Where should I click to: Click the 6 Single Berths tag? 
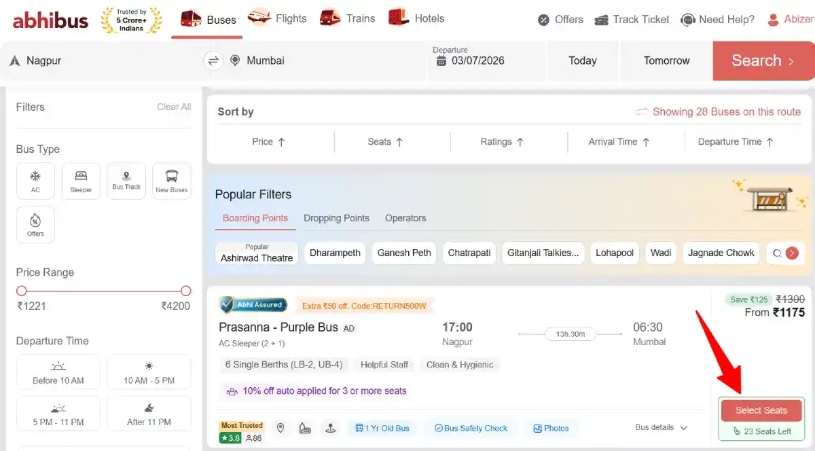click(x=284, y=365)
